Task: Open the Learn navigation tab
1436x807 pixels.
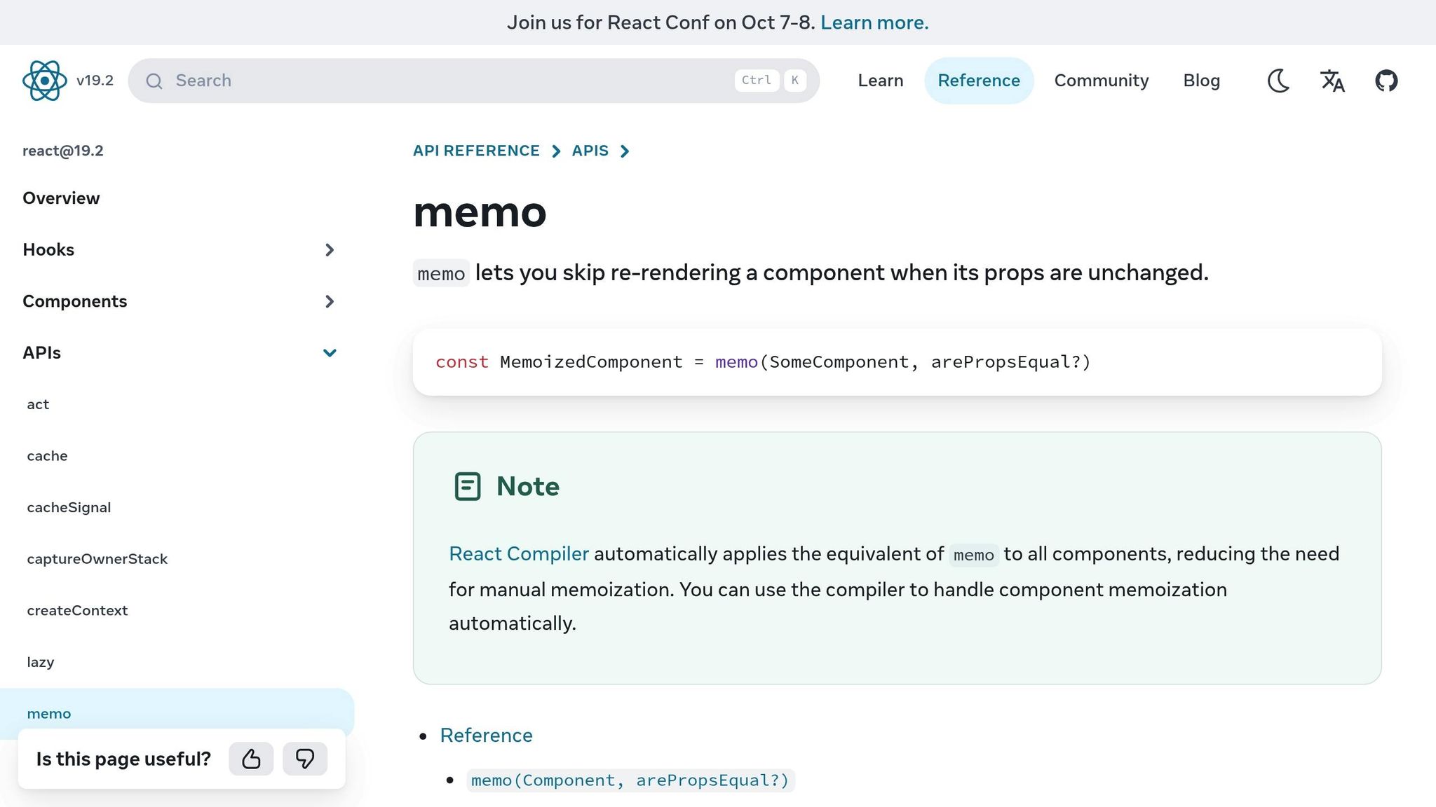Action: (x=880, y=81)
